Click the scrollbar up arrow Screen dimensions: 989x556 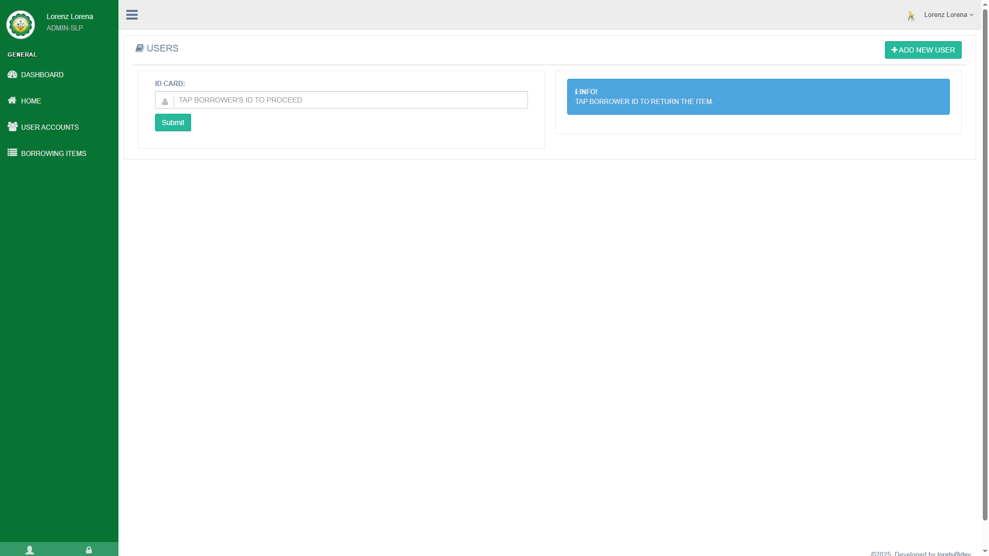[x=985, y=4]
